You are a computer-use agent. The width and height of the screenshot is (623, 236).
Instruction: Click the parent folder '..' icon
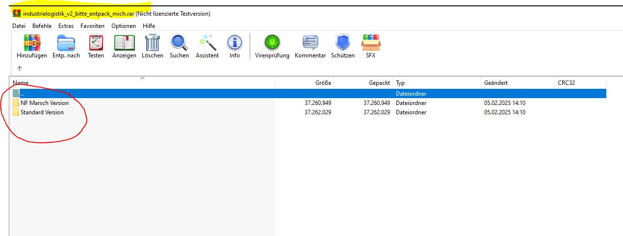click(16, 93)
